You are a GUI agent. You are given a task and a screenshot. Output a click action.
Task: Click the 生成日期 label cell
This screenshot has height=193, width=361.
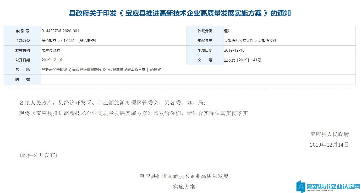(x=205, y=50)
